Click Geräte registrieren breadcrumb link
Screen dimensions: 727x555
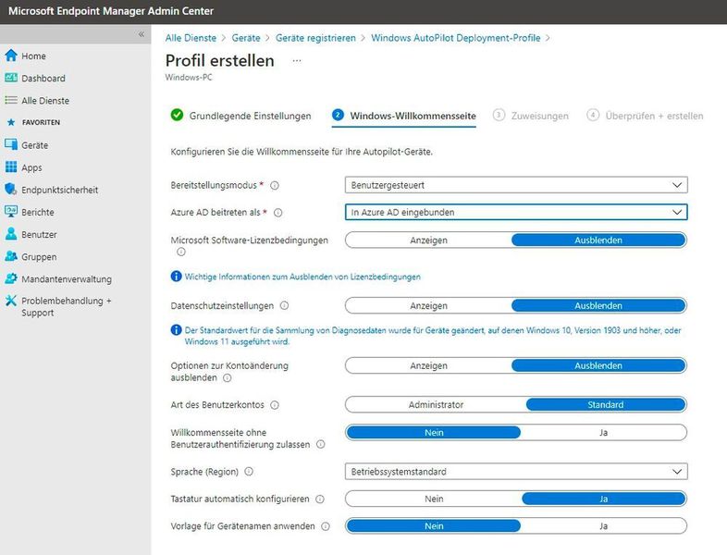pyautogui.click(x=315, y=38)
